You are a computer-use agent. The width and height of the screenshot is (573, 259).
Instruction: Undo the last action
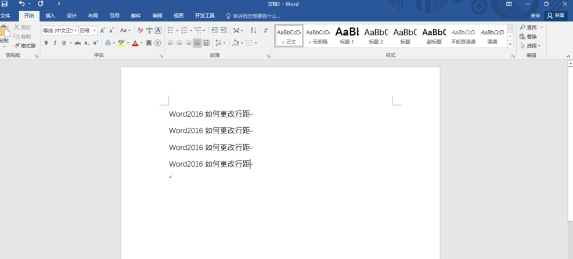pos(22,3)
